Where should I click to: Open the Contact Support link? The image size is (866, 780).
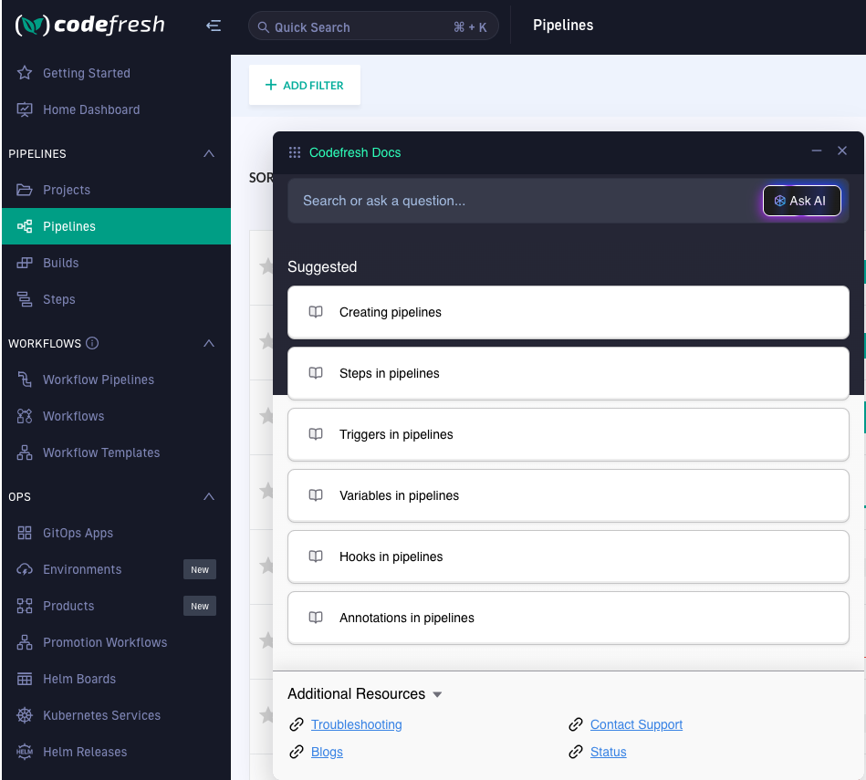tap(636, 724)
